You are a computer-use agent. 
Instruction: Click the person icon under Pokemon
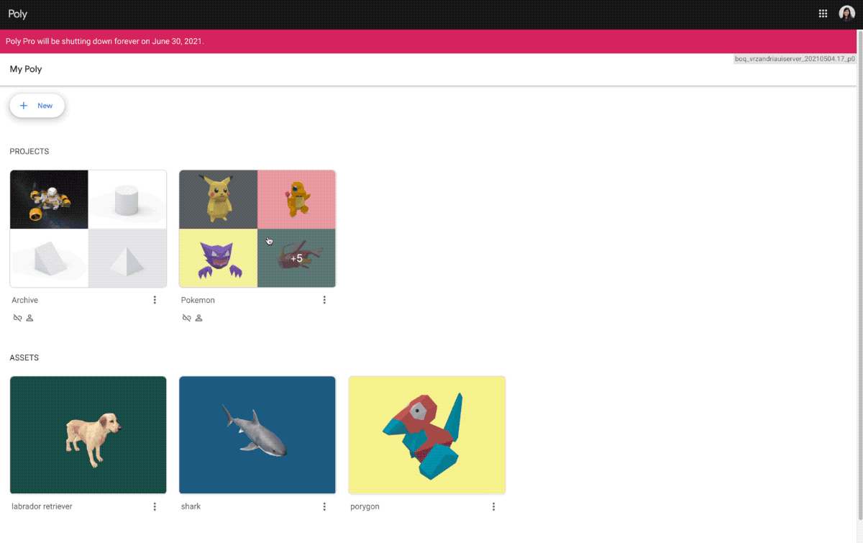199,318
